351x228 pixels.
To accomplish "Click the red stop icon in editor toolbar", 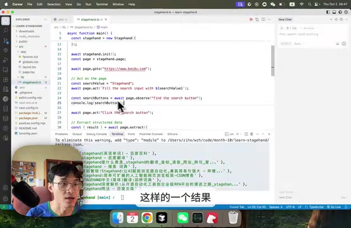I will pos(251,20).
